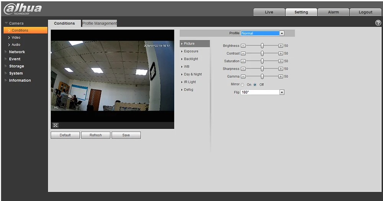
Task: Click the Saturation slider handle
Action: [262, 61]
